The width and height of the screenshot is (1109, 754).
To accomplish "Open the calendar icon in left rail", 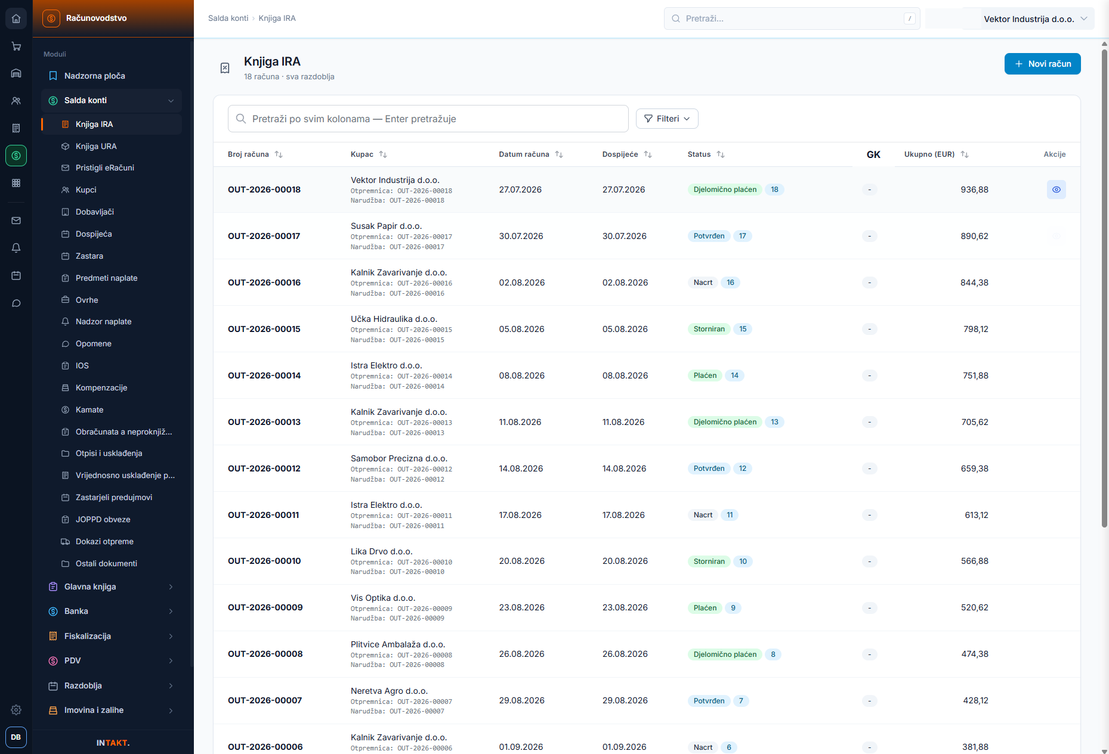I will pyautogui.click(x=16, y=275).
